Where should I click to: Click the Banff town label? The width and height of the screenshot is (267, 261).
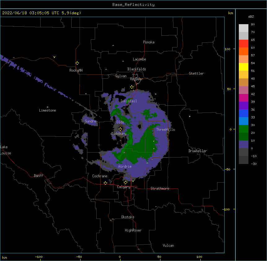point(38,176)
